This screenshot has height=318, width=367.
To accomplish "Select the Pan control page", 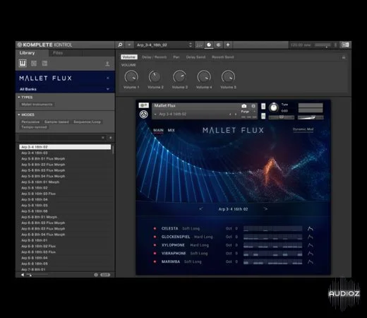I will click(x=176, y=57).
